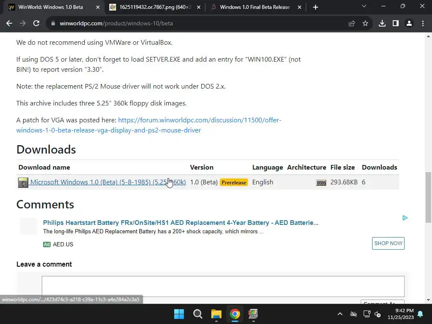Click the page vertical scrollbar thumb

click(x=428, y=197)
